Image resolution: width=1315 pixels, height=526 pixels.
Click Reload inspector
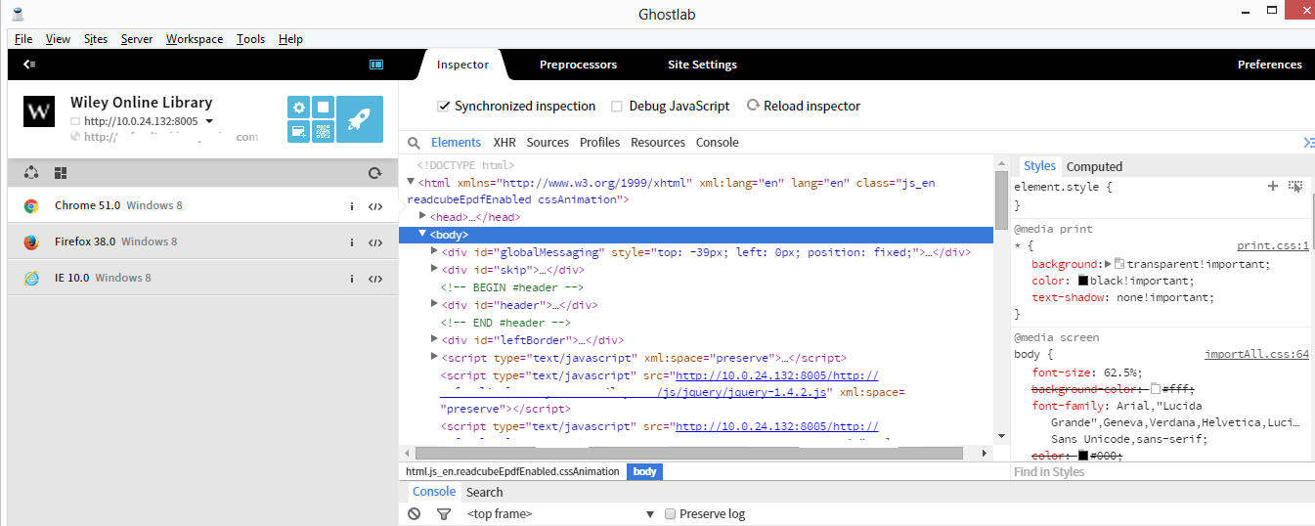click(x=804, y=106)
